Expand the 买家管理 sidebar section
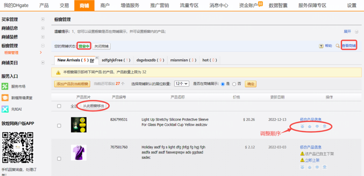364x176 pixels. [43, 20]
